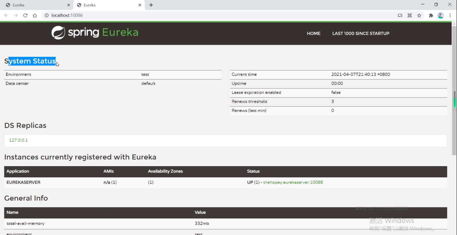457x235 pixels.
Task: Click the Environment row label
Action: click(x=18, y=75)
